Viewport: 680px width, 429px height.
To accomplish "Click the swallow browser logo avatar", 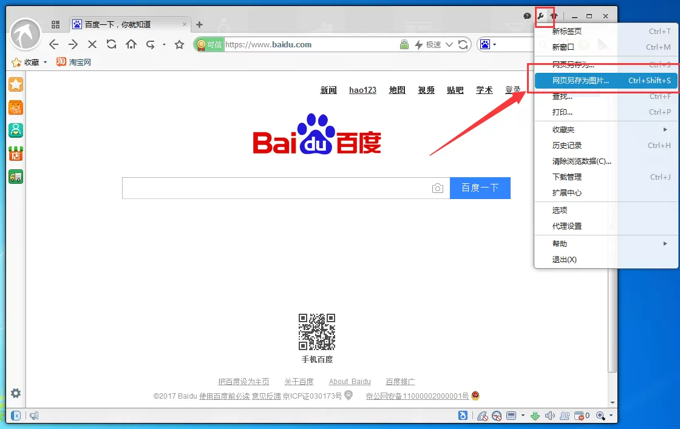I will (25, 34).
